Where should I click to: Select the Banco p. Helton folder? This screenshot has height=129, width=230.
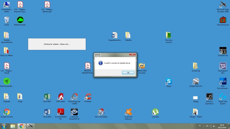click(x=7, y=52)
